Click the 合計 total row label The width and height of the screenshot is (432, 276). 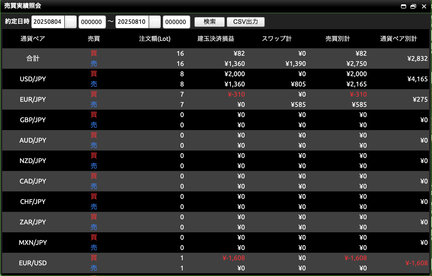pyautogui.click(x=33, y=59)
